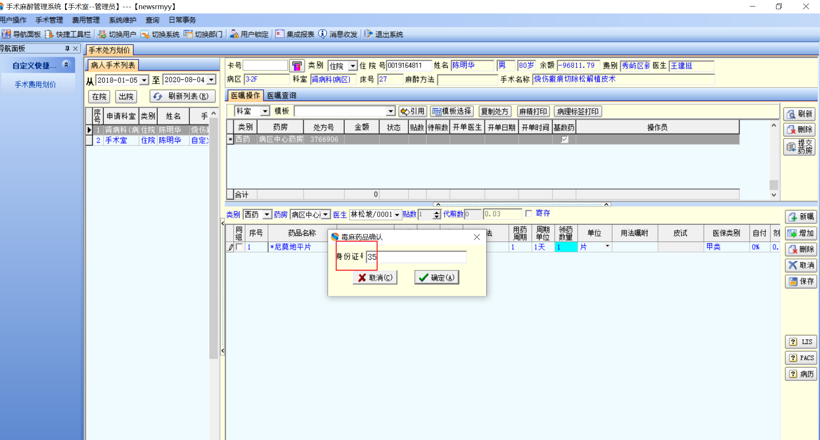Check the 同组 checkbox in row 1
Viewport: 820px width, 440px height.
239,247
